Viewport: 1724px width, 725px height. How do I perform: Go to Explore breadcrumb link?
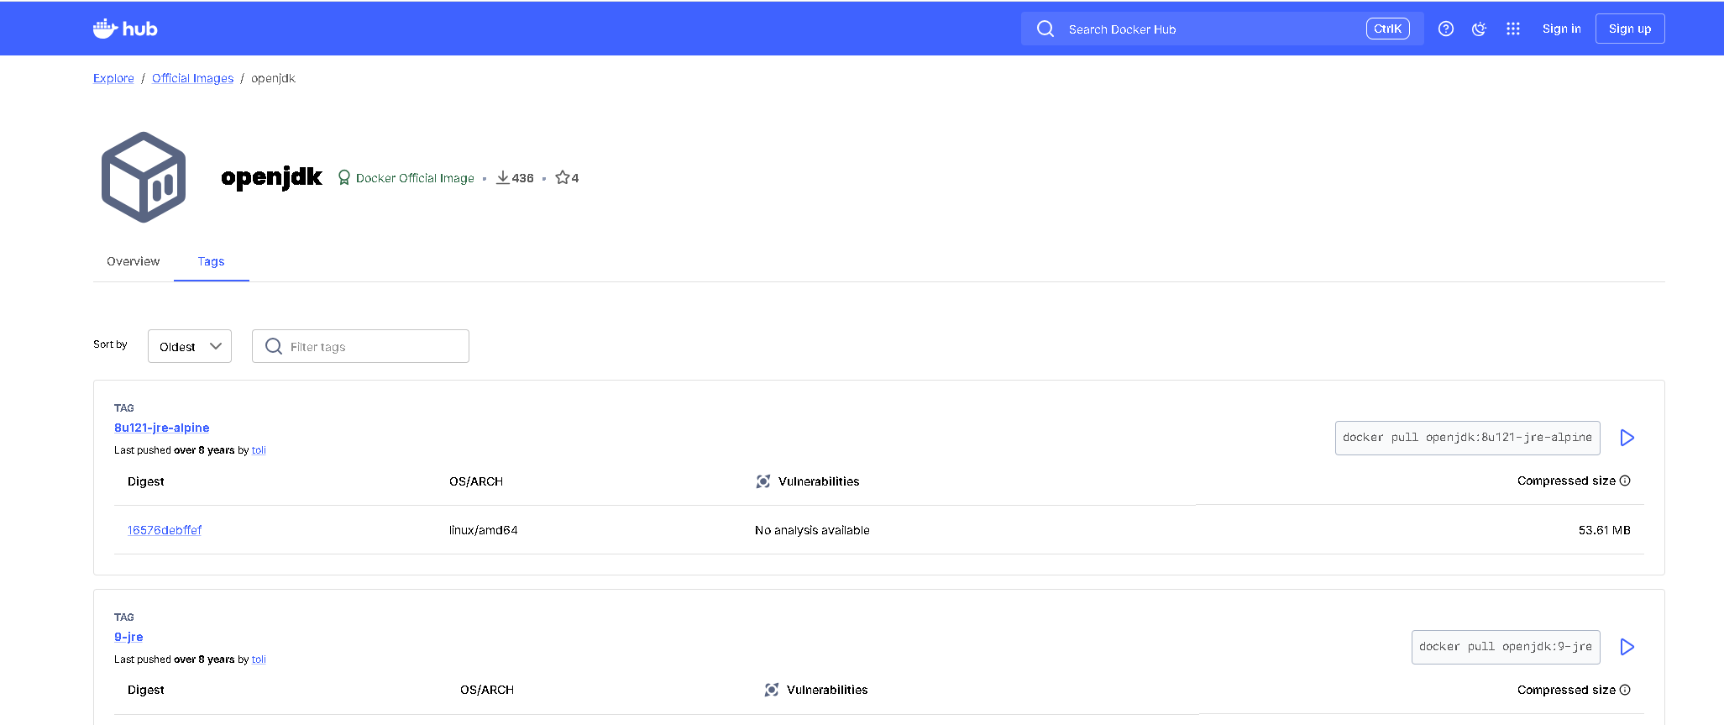click(113, 78)
